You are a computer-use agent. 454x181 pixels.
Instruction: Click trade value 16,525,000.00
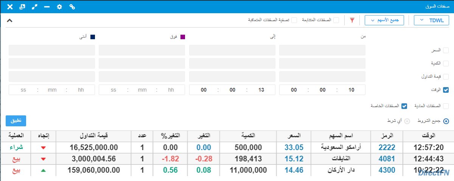pyautogui.click(x=94, y=147)
